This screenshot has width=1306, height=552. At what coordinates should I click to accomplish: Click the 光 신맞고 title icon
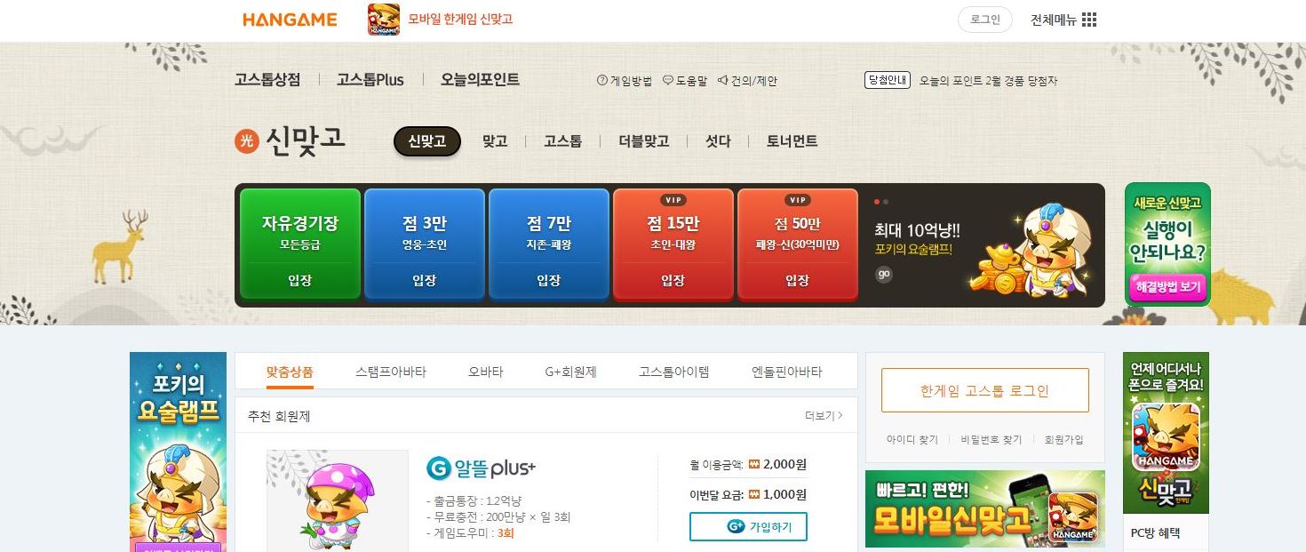pos(246,140)
